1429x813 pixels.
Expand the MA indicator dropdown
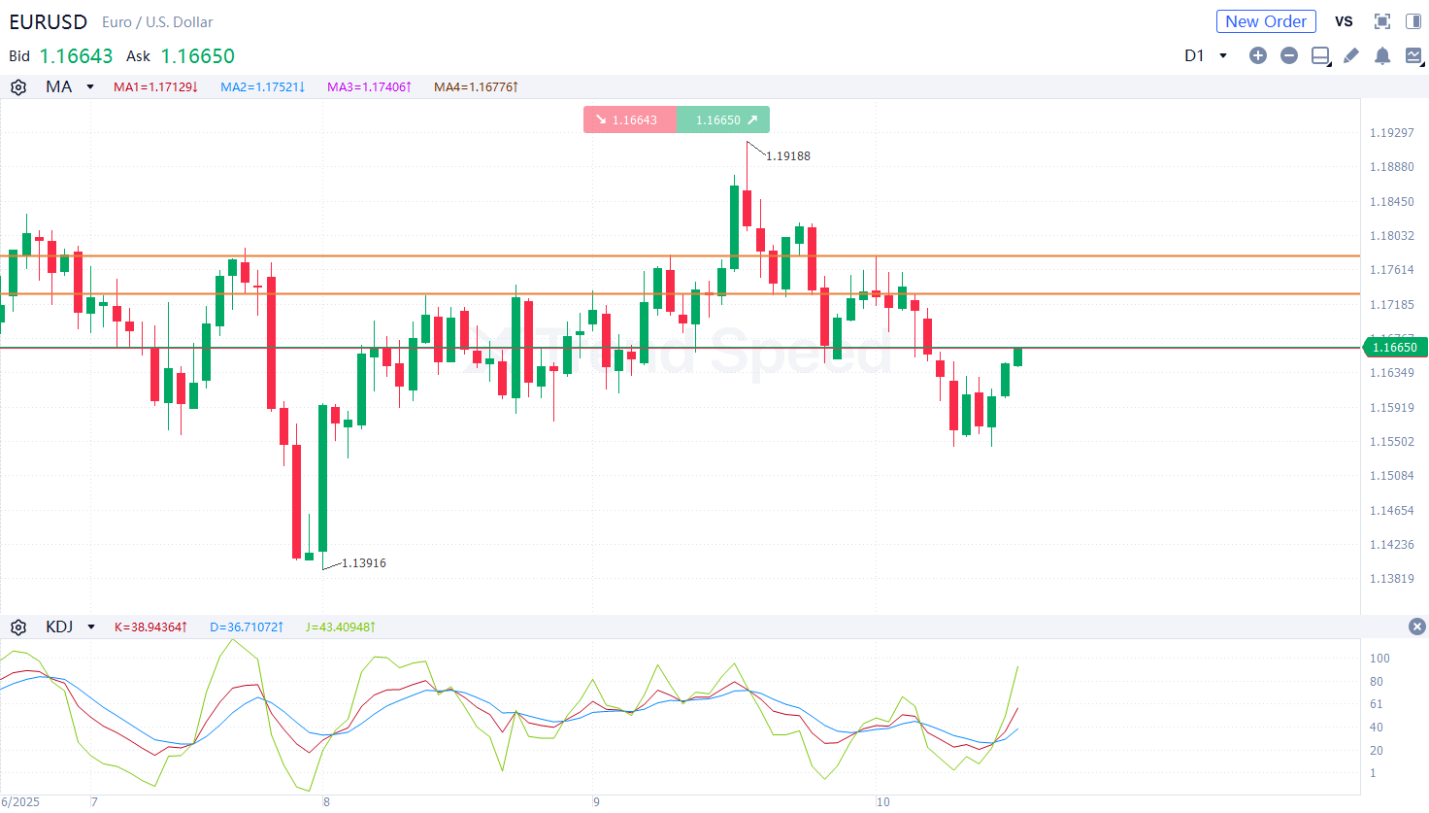click(90, 87)
